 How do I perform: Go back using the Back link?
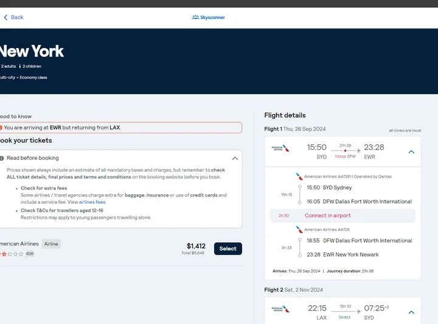17,18
